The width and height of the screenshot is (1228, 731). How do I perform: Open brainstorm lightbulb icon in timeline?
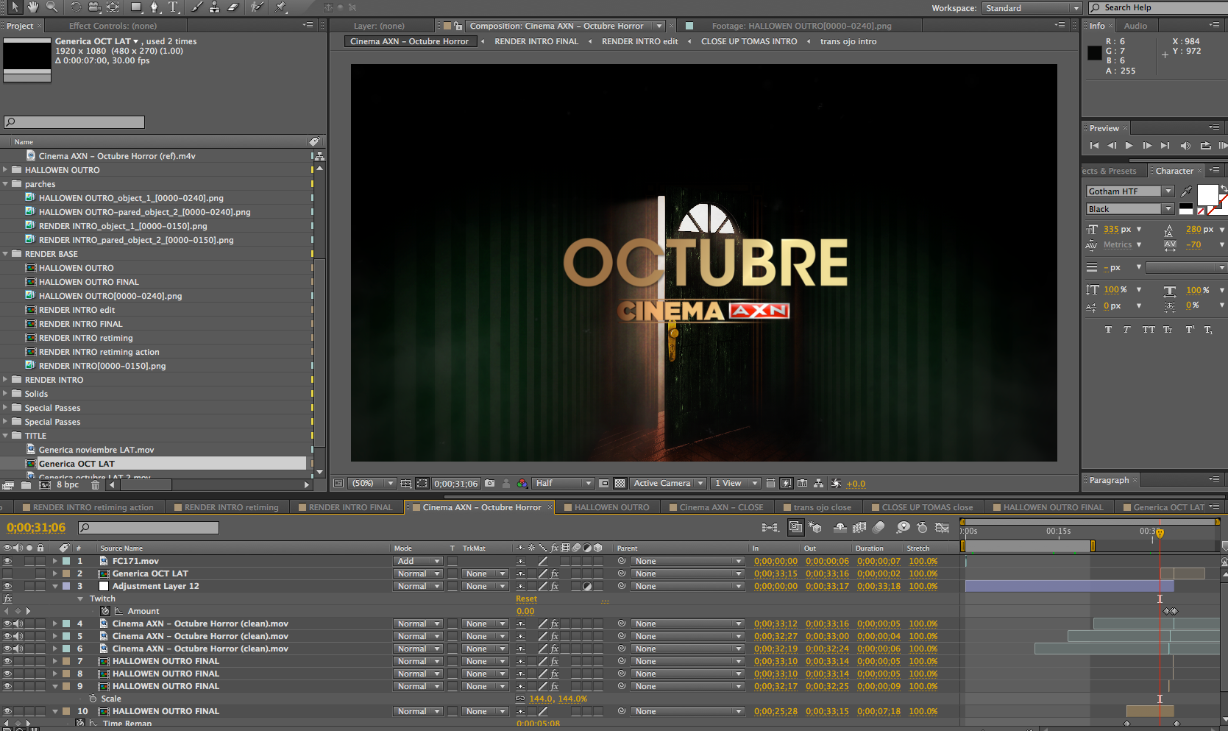click(903, 527)
